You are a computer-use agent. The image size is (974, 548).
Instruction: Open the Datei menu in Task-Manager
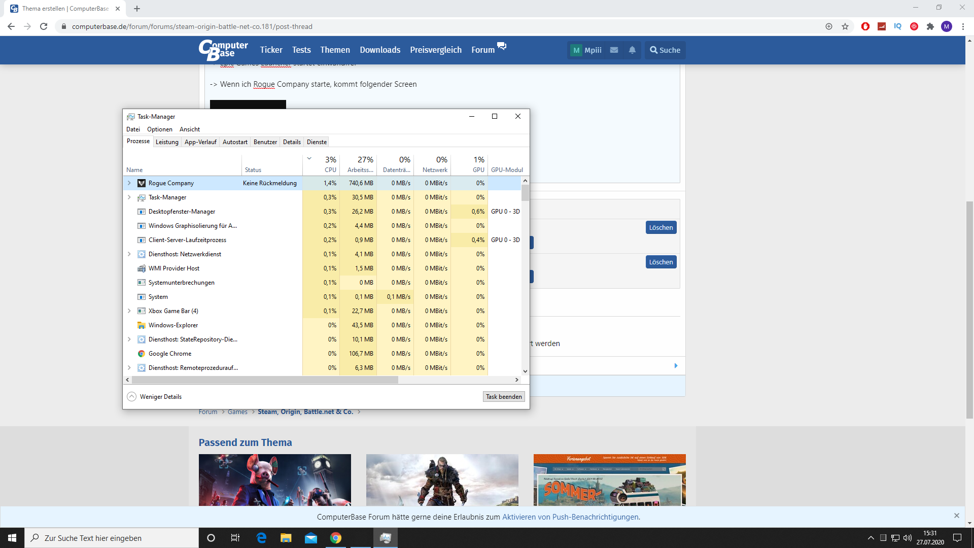[133, 129]
